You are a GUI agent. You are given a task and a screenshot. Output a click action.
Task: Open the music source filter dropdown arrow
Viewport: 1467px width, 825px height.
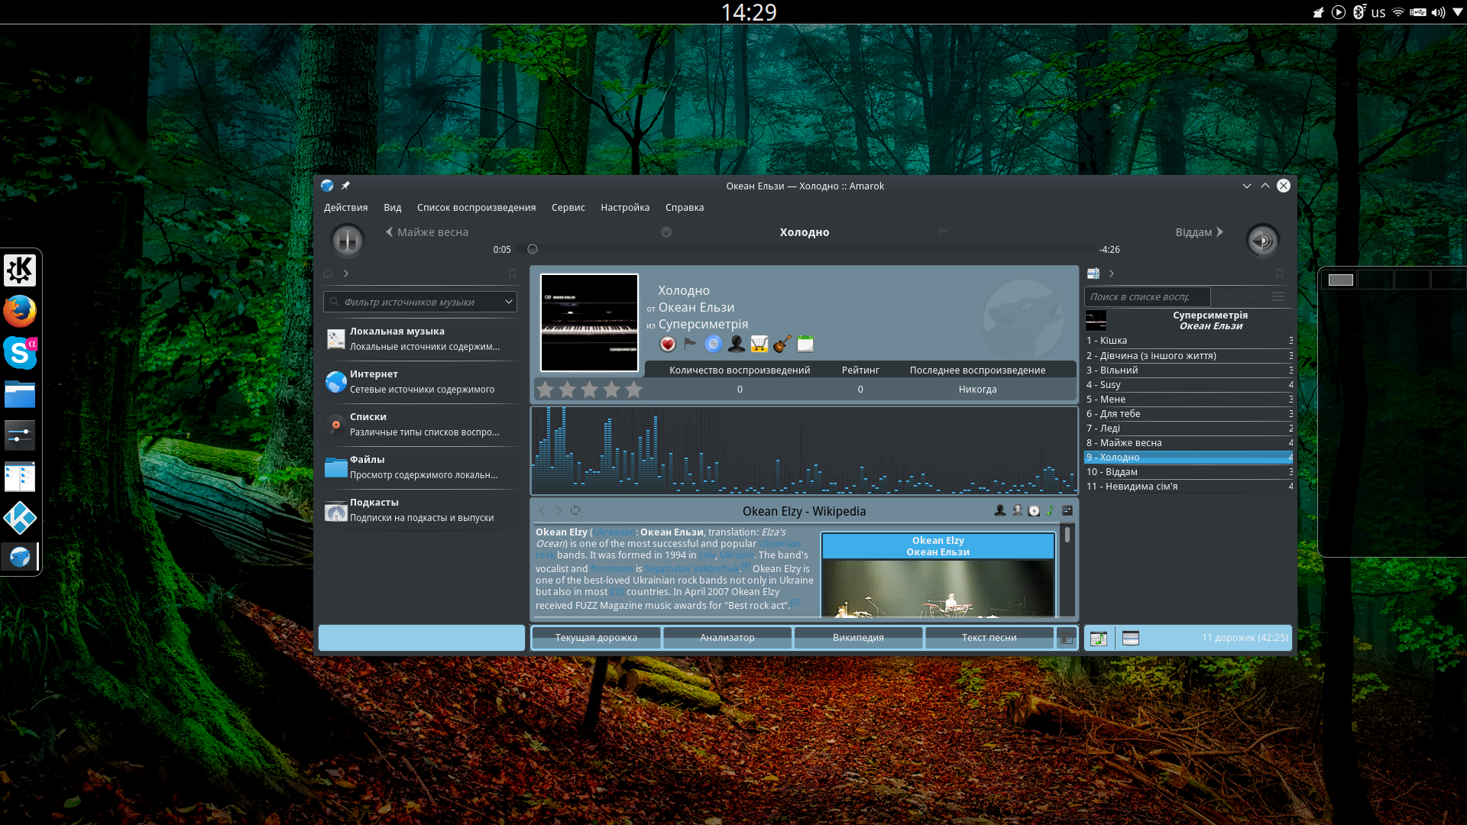(508, 302)
